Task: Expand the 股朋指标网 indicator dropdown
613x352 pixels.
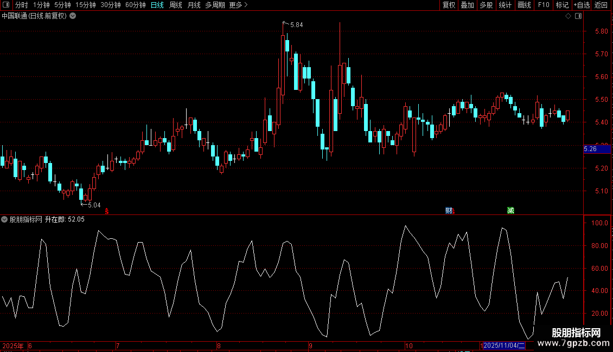Action: [x=4, y=219]
